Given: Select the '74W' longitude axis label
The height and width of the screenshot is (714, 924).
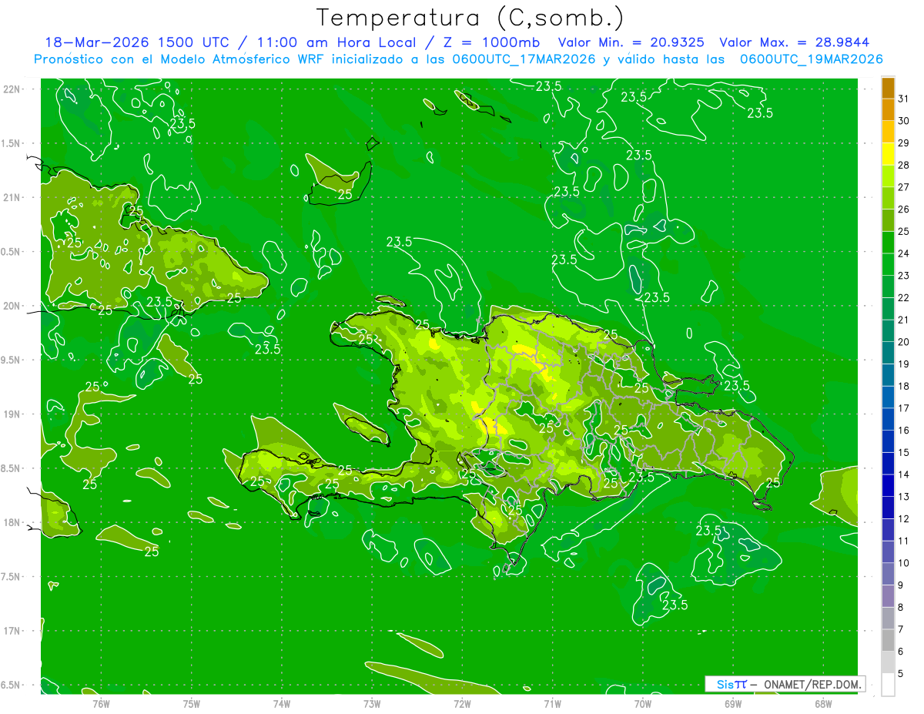Looking at the screenshot, I should click(282, 704).
